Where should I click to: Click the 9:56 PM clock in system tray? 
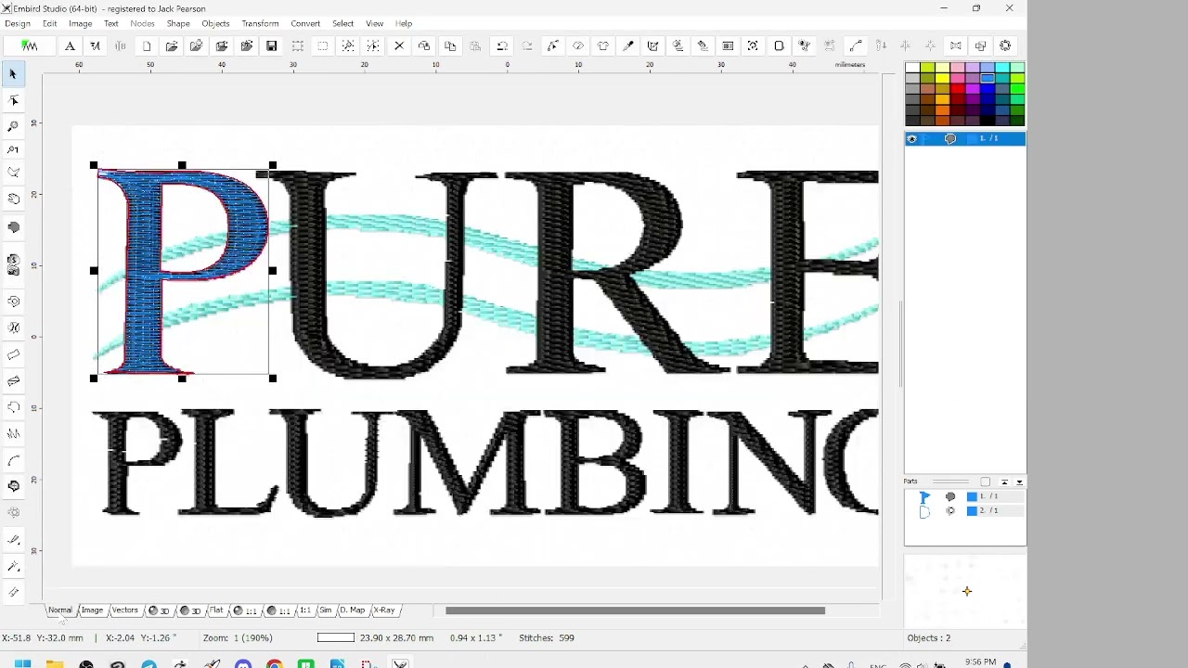coord(981,662)
